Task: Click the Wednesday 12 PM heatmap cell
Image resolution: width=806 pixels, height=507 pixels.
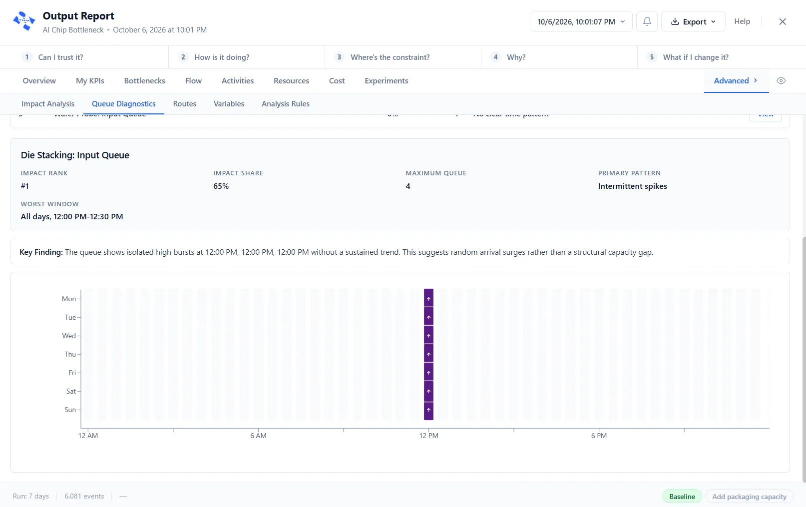Action: coord(428,335)
